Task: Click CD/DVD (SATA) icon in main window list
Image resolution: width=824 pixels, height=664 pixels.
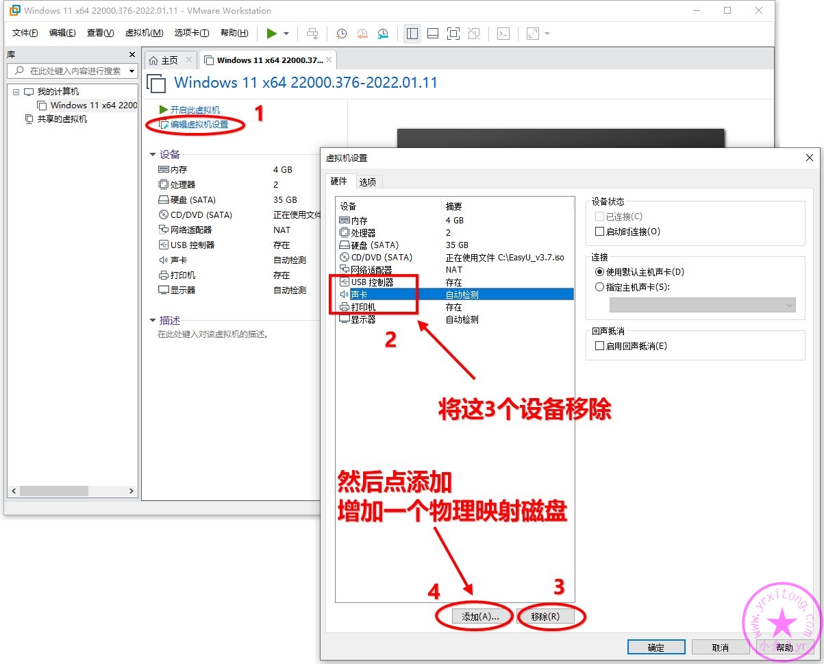Action: pos(164,214)
